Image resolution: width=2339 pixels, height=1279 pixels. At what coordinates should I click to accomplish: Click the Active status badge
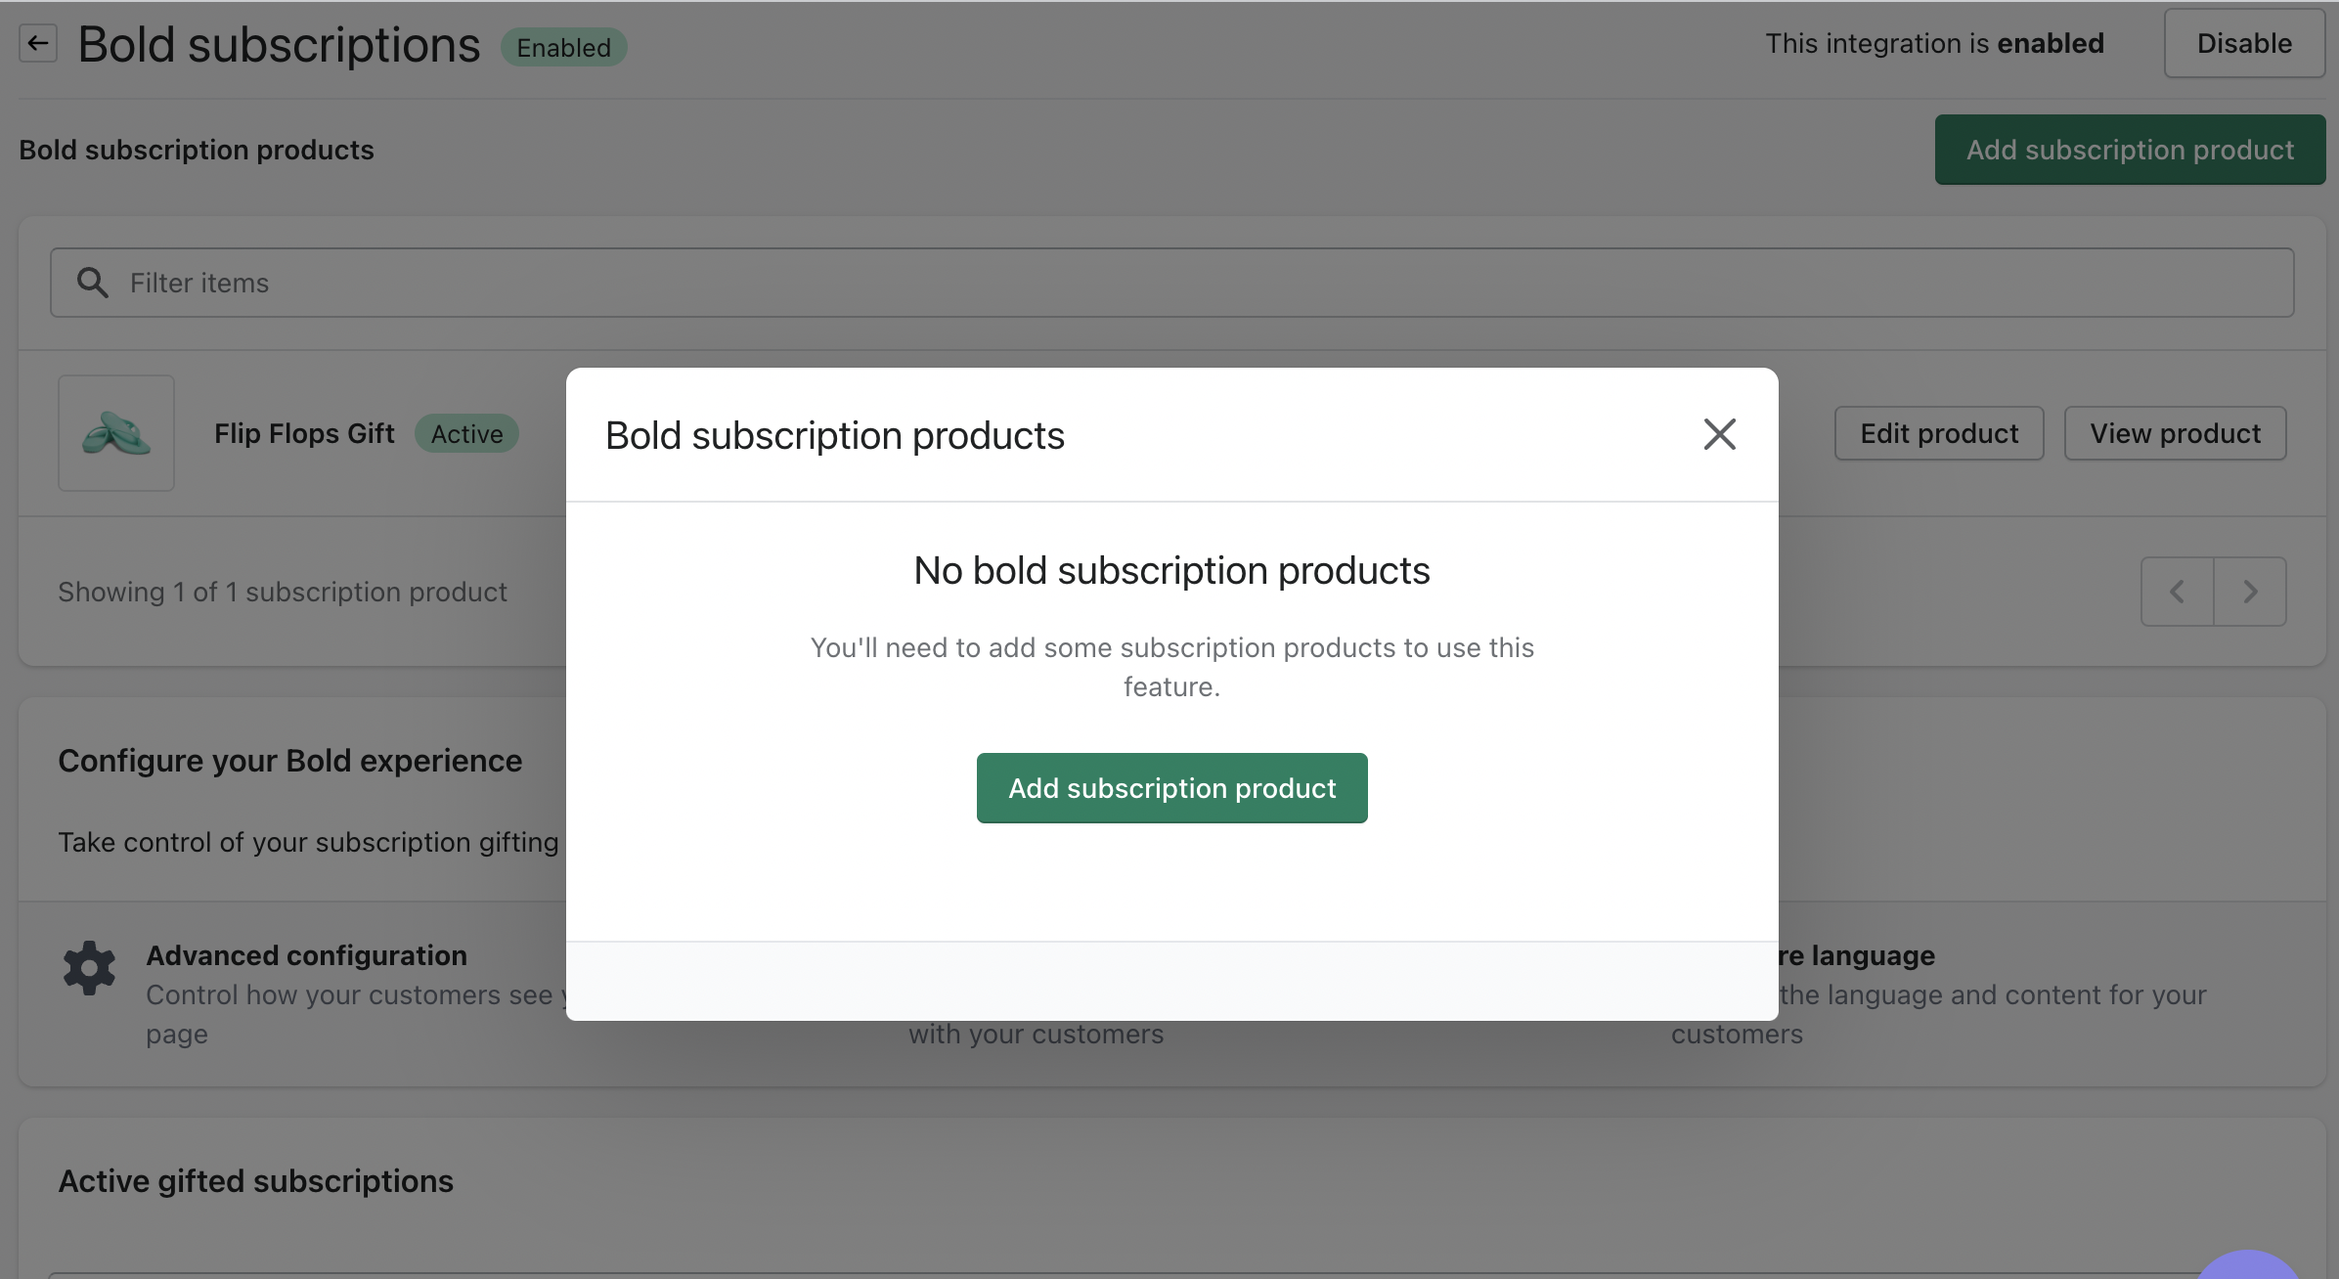pos(466,434)
